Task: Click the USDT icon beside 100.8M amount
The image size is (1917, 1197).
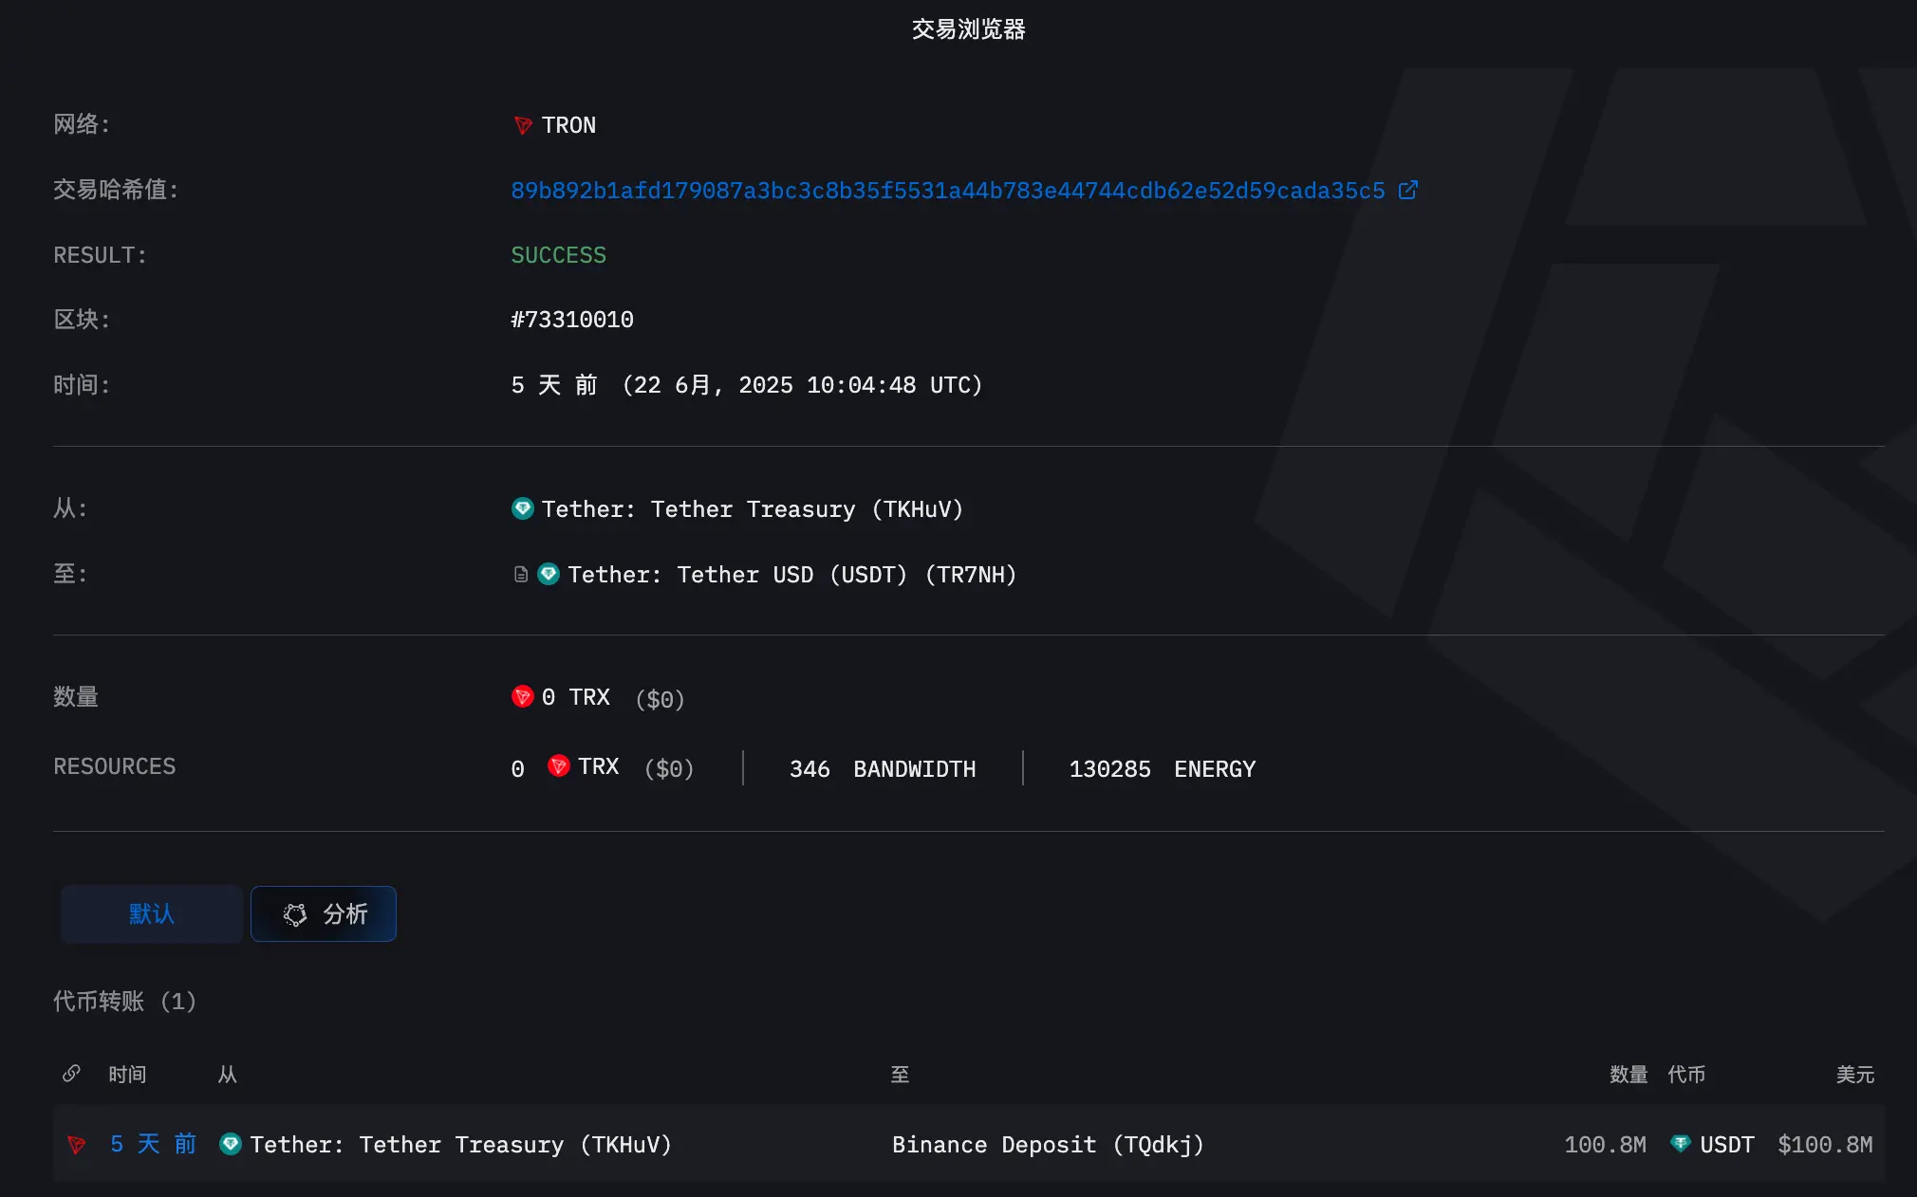Action: coord(1680,1144)
